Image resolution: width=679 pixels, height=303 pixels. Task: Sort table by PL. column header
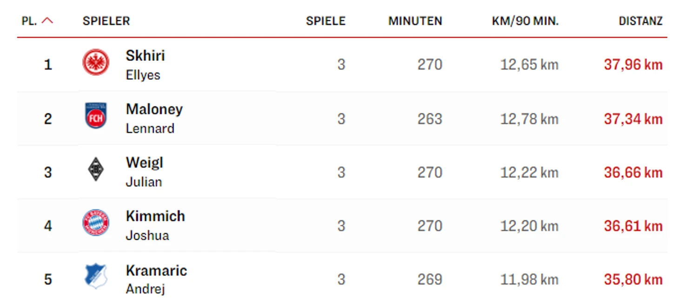(x=29, y=21)
